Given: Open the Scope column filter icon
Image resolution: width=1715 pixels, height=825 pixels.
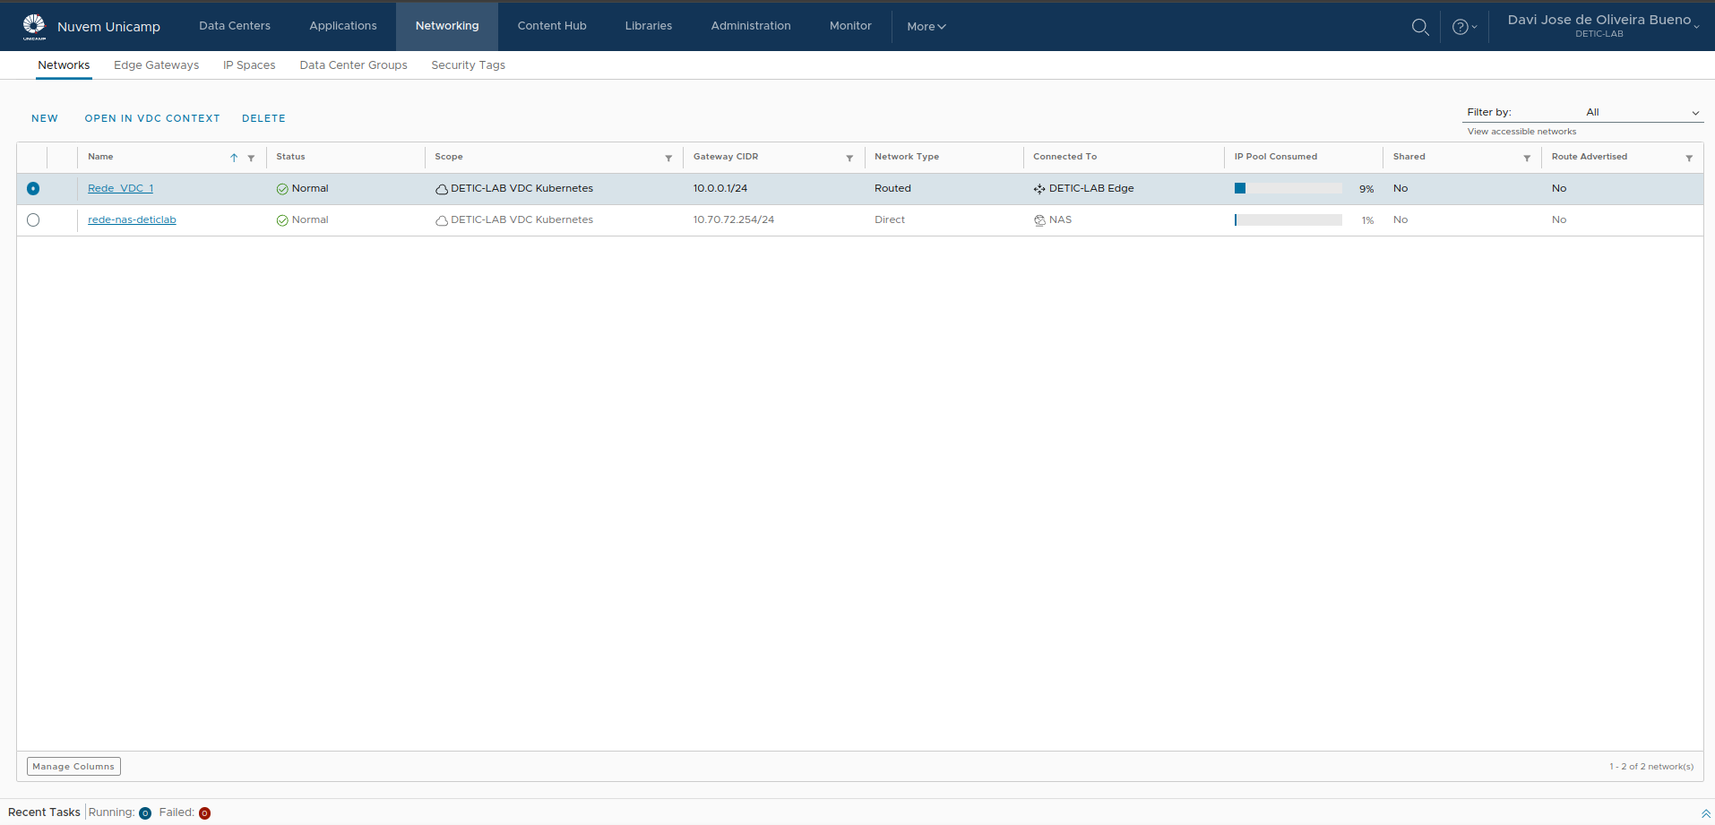Looking at the screenshot, I should [668, 158].
